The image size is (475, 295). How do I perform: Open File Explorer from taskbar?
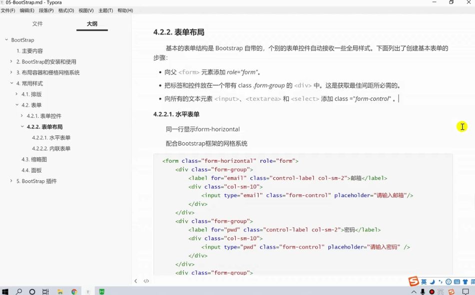click(x=60, y=292)
